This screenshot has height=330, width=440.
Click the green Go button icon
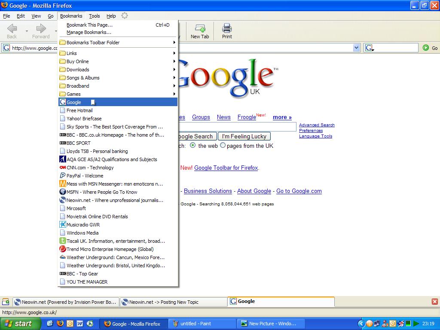pos(426,48)
